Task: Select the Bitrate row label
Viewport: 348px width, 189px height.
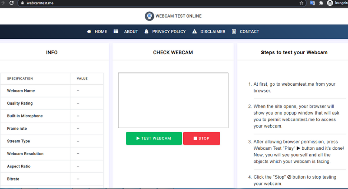Action: (x=13, y=179)
